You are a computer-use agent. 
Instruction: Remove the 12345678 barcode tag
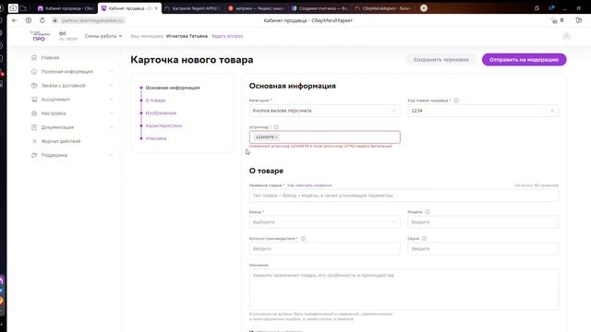276,137
